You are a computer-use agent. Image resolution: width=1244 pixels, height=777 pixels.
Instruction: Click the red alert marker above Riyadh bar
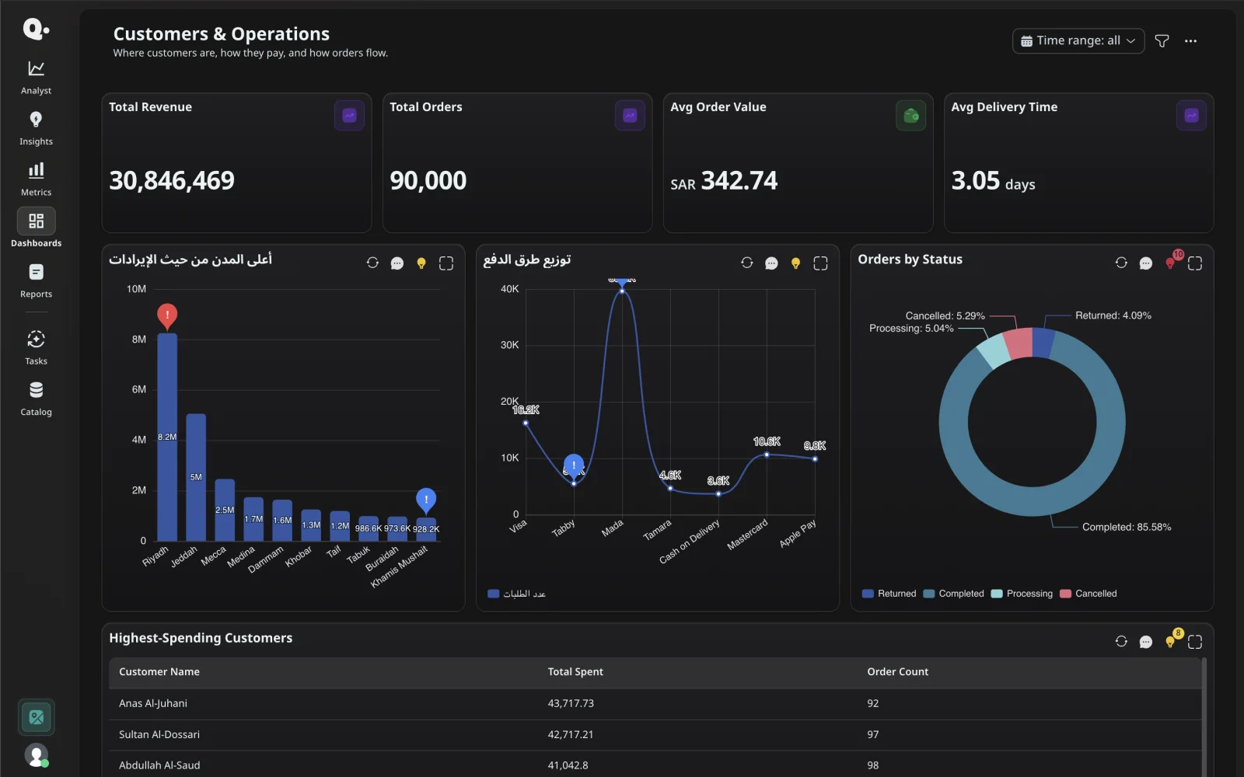pyautogui.click(x=167, y=315)
